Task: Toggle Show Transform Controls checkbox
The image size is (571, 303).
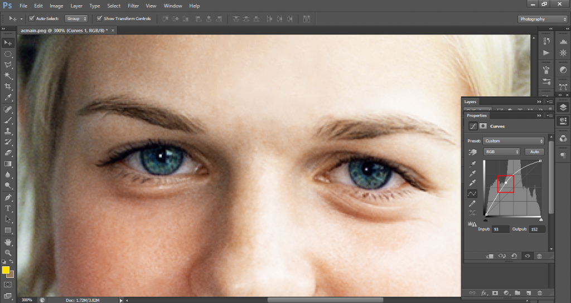Action: [99, 18]
